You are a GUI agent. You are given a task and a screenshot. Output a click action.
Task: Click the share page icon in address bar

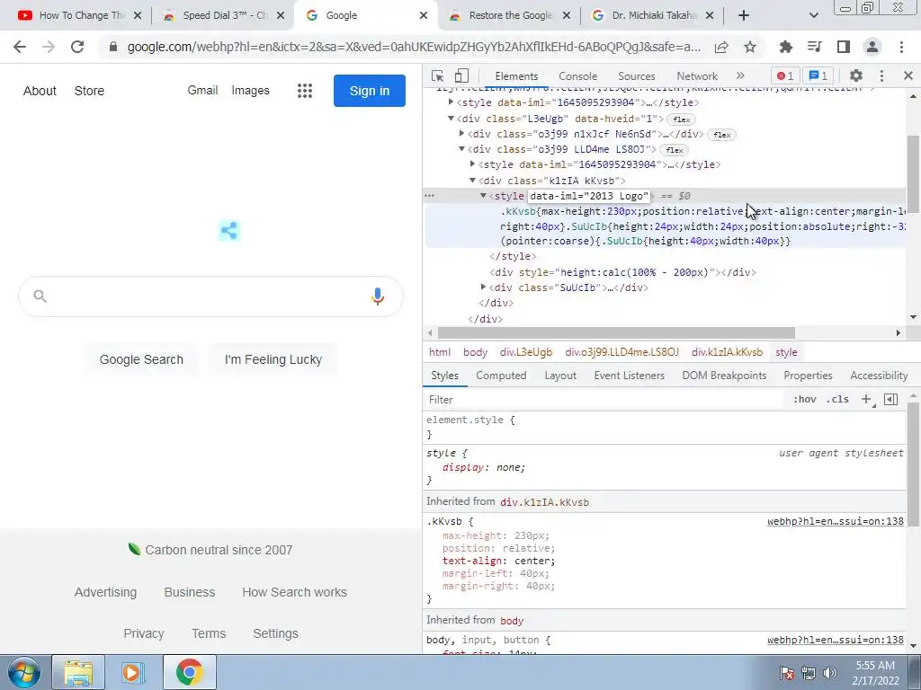(721, 47)
